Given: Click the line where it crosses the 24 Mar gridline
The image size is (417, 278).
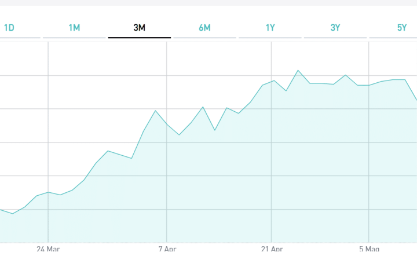Looking at the screenshot, I should tap(48, 192).
